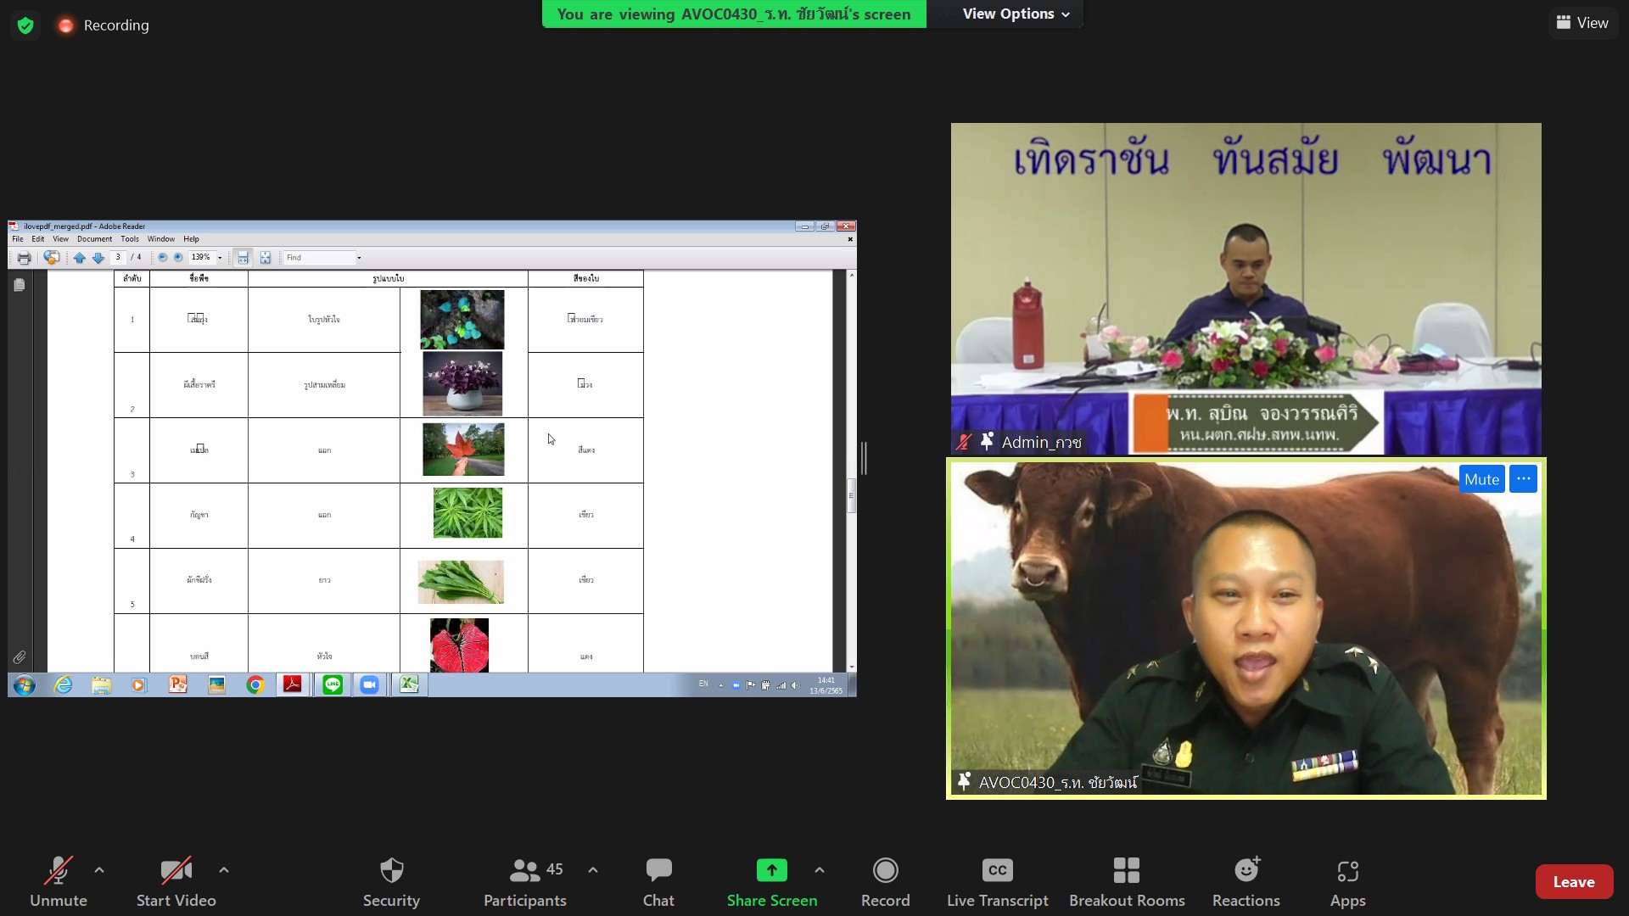
Task: Click the cannabis leaf image in row 4
Action: [x=467, y=512]
